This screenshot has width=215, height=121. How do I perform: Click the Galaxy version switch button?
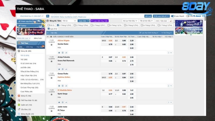(x=31, y=26)
